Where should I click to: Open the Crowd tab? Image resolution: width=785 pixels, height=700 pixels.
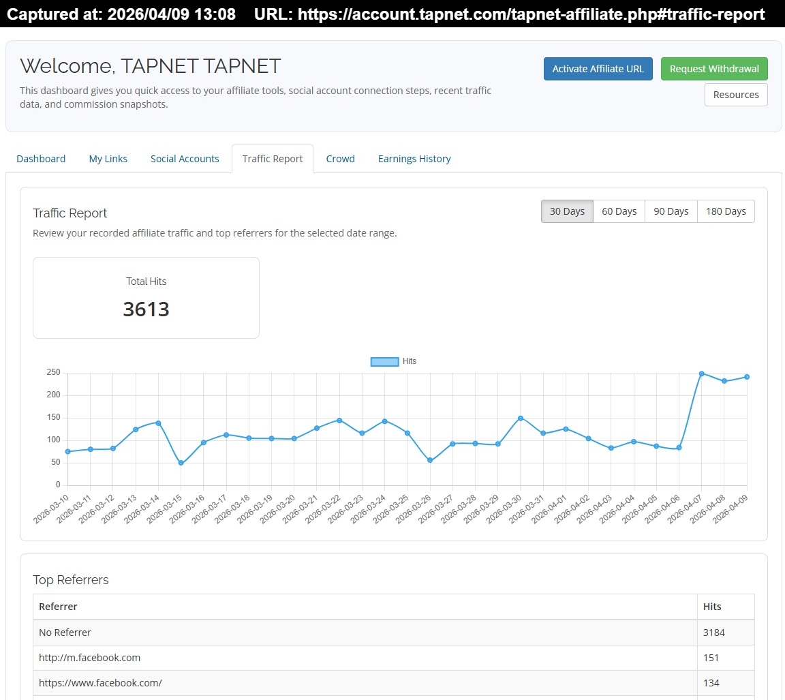[340, 159]
